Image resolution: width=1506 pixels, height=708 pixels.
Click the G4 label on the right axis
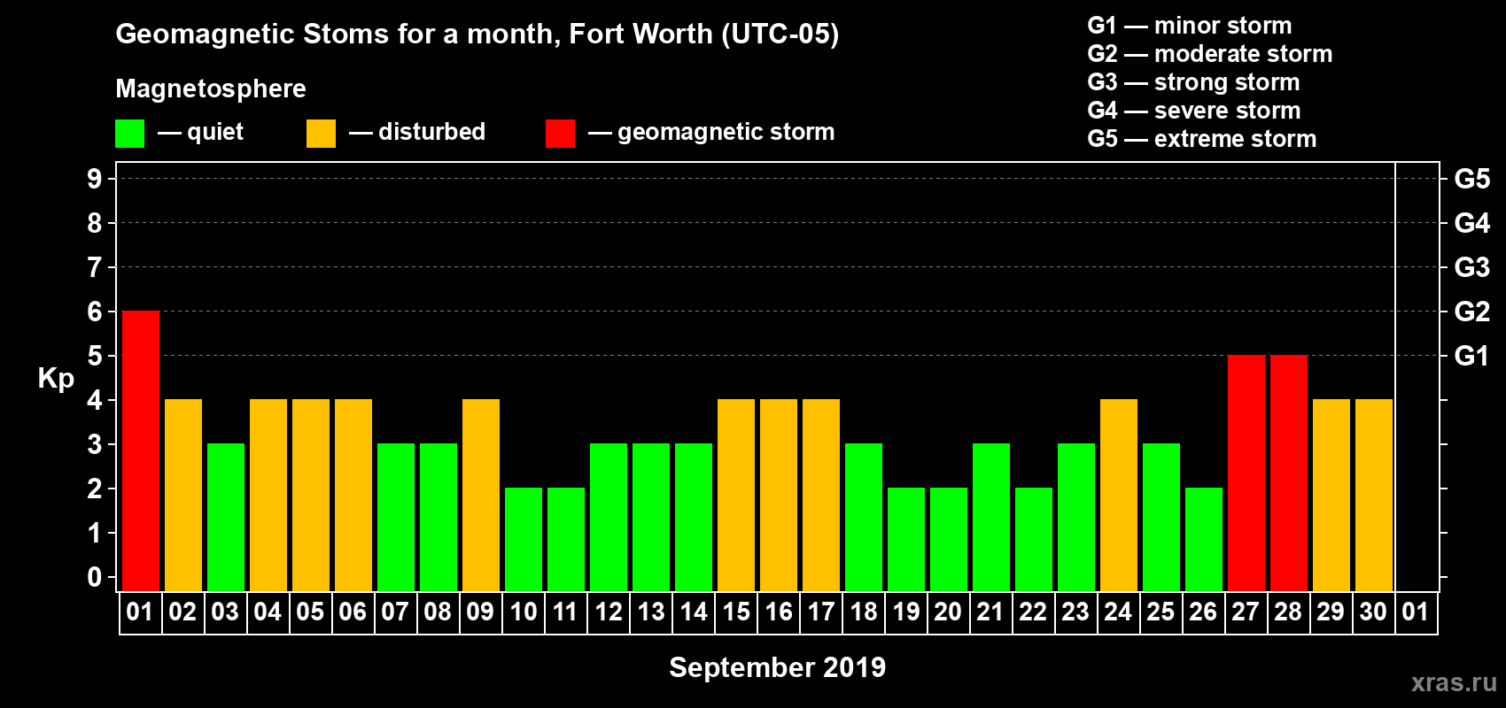pos(1472,223)
